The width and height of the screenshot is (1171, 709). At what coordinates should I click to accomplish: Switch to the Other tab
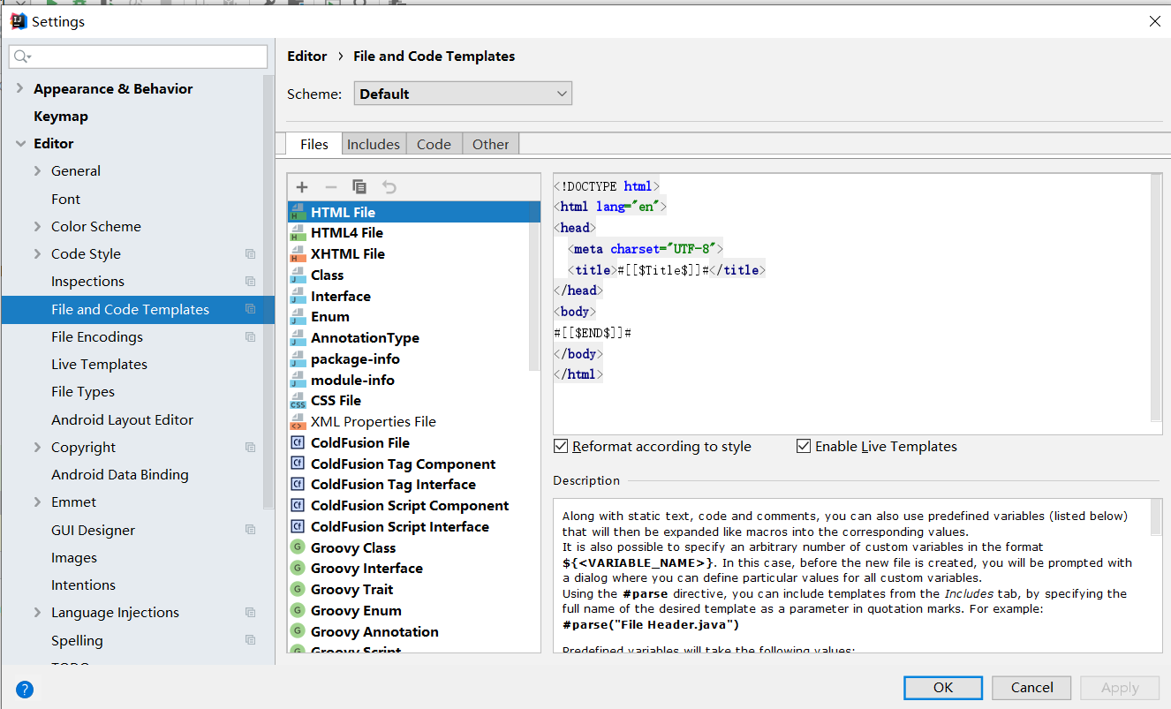[490, 144]
